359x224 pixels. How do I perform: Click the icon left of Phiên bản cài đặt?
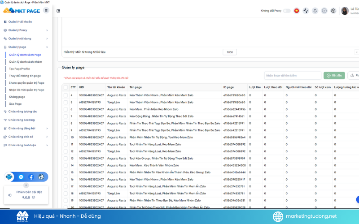point(10,195)
